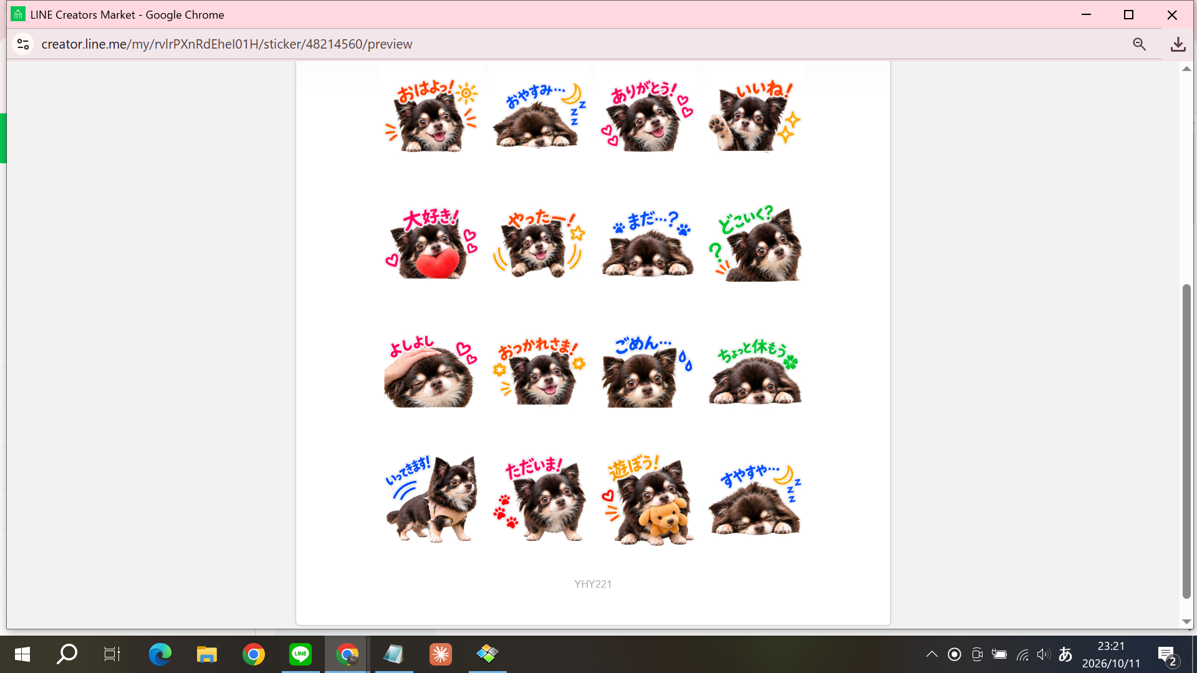Select the おやすみ sleeping dog sticker
This screenshot has height=673, width=1197.
539,116
